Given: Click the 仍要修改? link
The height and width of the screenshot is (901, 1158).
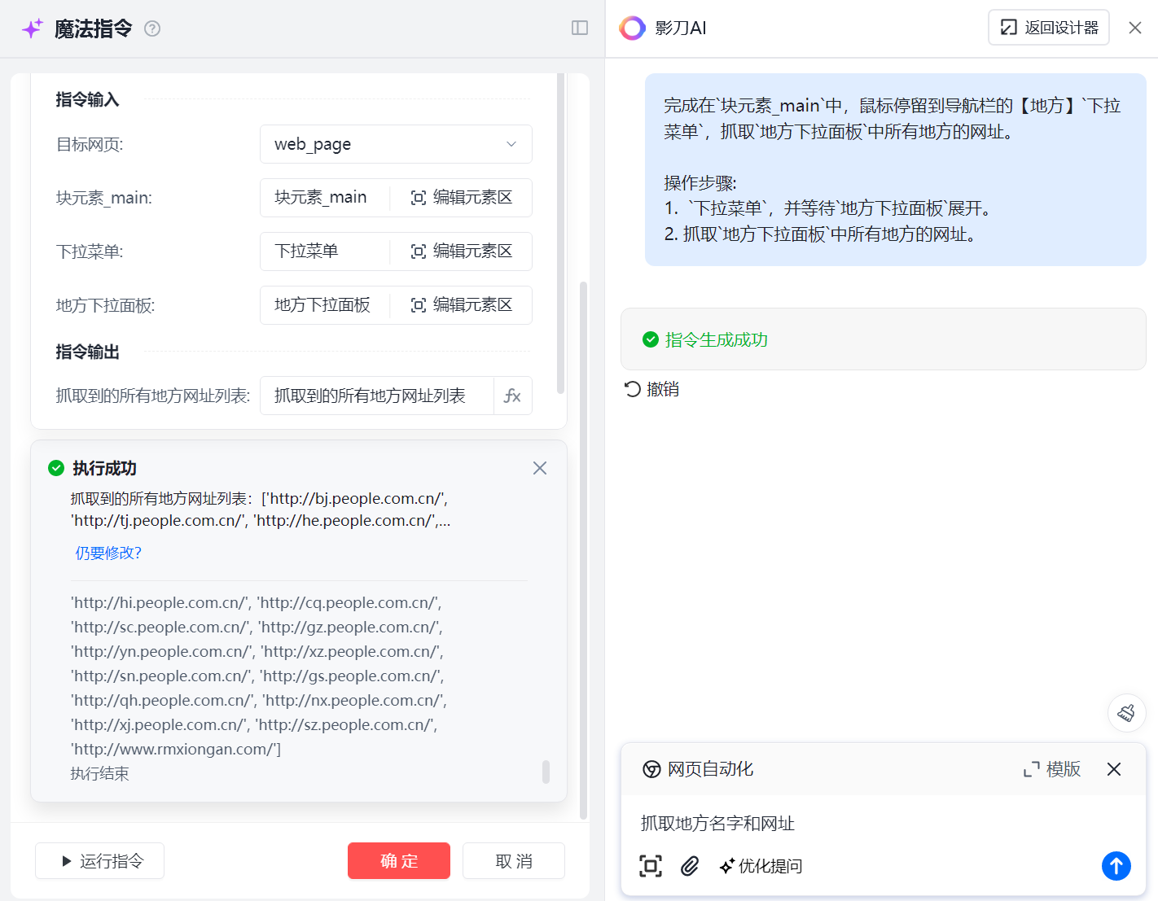Looking at the screenshot, I should pyautogui.click(x=108, y=553).
